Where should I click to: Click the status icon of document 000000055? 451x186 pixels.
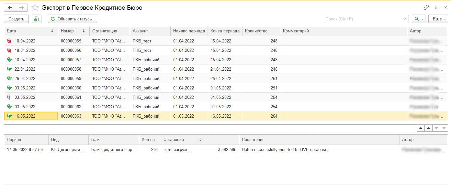pos(9,41)
